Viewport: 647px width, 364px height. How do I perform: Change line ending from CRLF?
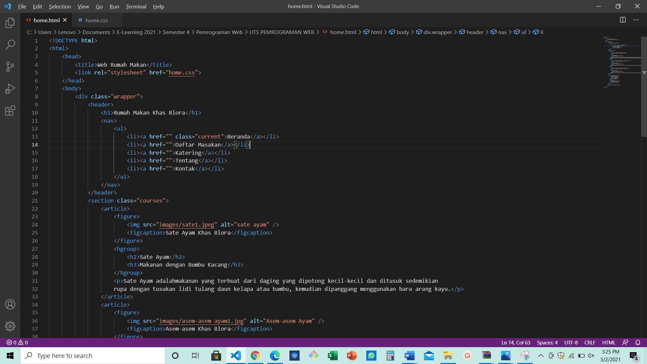coord(590,342)
